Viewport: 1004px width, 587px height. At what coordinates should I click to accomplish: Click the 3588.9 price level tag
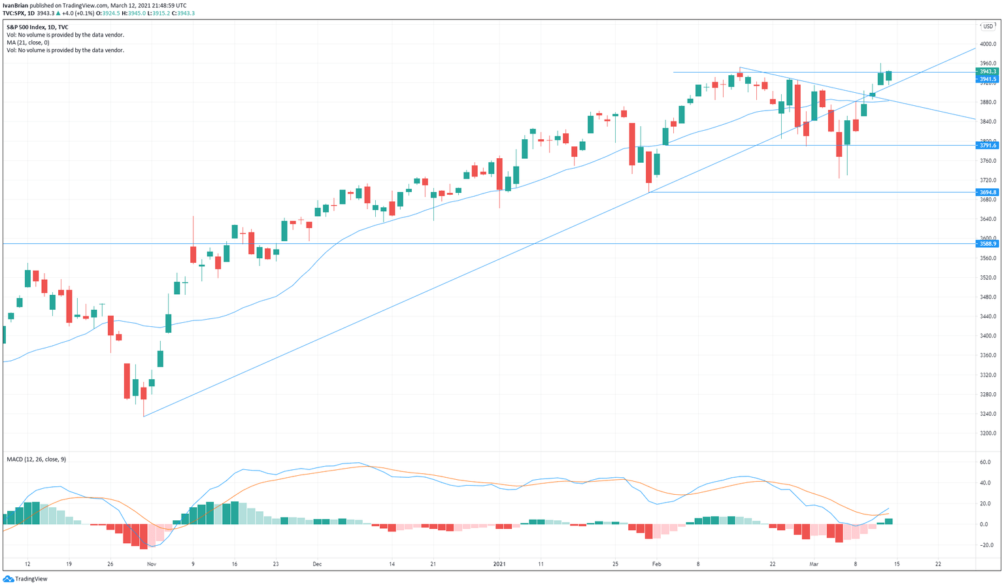(987, 243)
